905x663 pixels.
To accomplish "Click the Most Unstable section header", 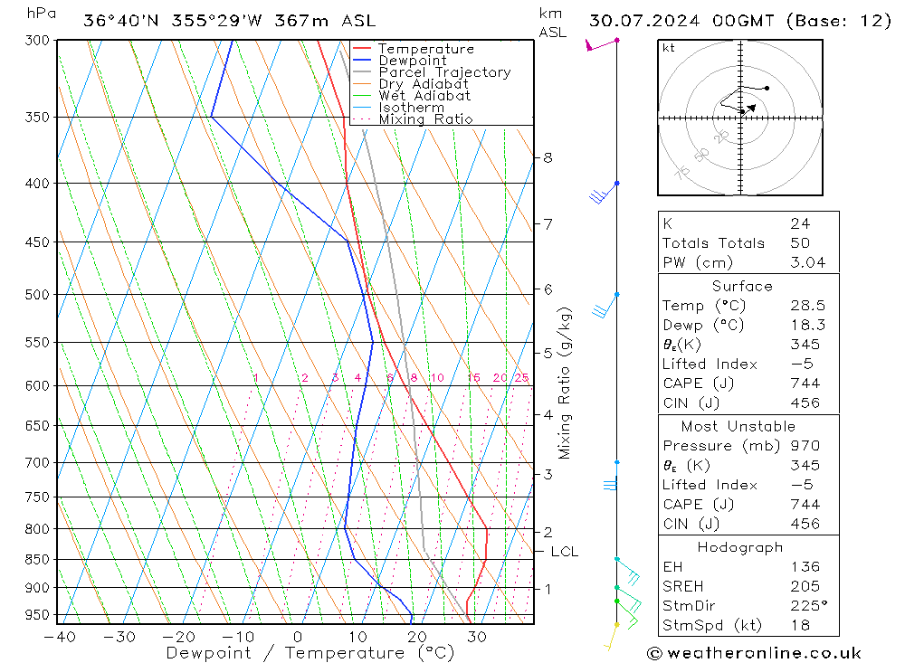I will point(738,426).
